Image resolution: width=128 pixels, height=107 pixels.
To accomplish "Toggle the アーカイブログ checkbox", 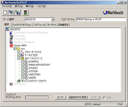I will click(19, 55).
